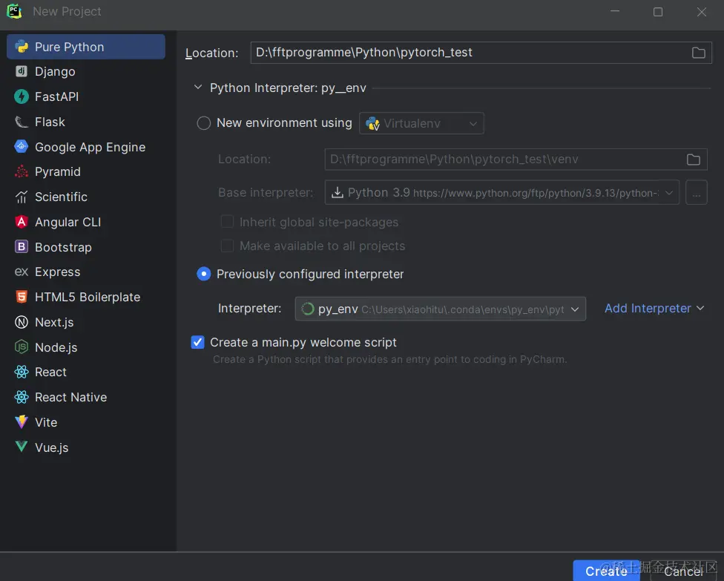
Task: Open the py_env Interpreter dropdown
Action: [x=441, y=309]
